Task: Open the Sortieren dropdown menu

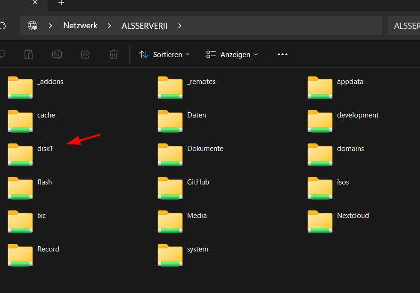Action: coord(164,54)
